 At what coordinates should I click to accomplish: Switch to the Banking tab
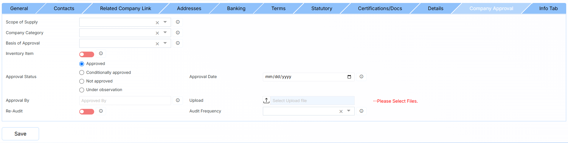[x=236, y=8]
